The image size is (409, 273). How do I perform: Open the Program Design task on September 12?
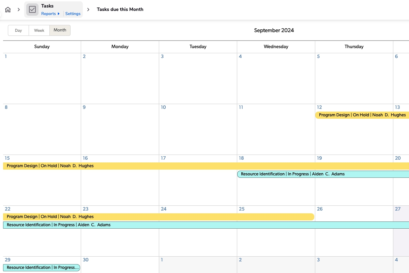tap(361, 115)
